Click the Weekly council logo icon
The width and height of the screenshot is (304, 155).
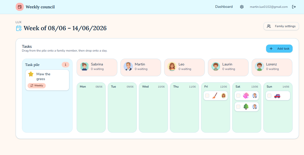click(x=20, y=7)
